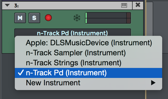The image size is (168, 99).
Task: Click the upper clip indicator of the meter
Action: click(129, 15)
